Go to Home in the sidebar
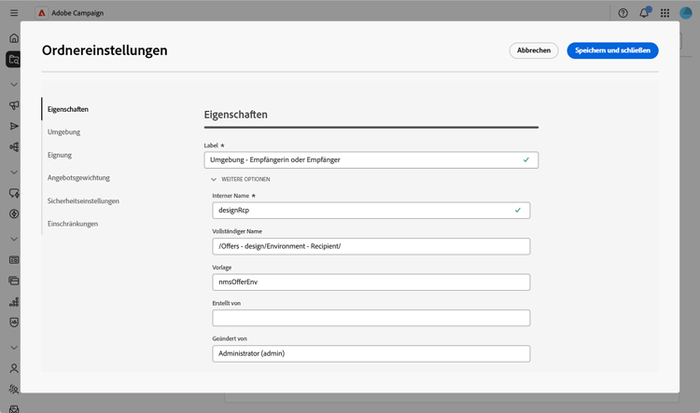 coord(14,38)
